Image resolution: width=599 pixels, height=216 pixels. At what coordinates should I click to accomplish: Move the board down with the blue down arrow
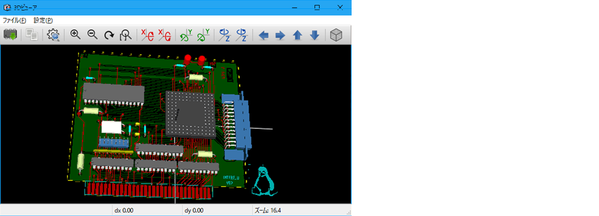click(314, 35)
